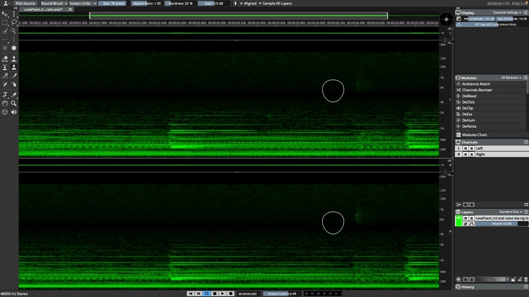Screen dimensions: 529x297
Task: Toggle the Aligned checkbox
Action: pyautogui.click(x=248, y=3)
